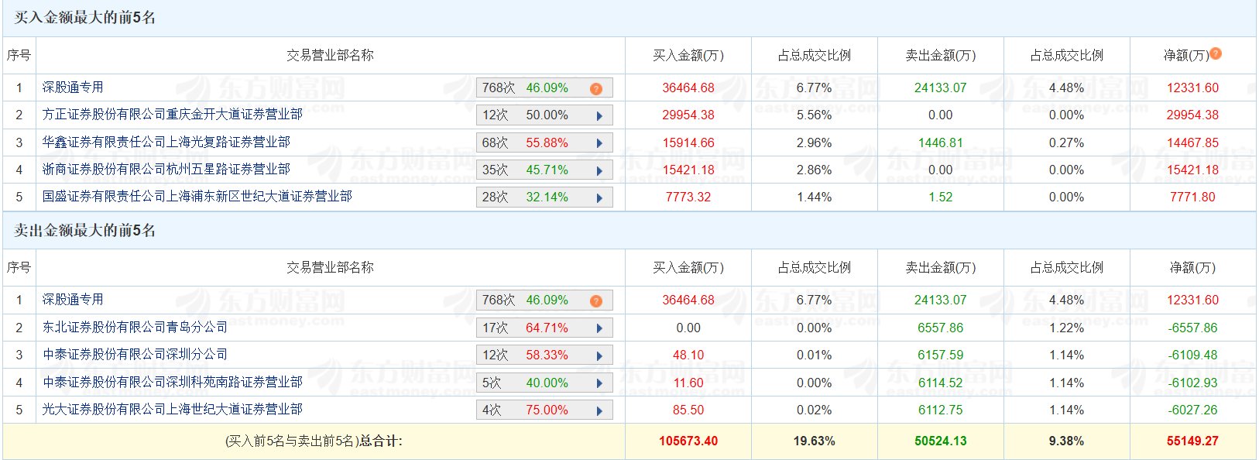Open 光大证券上海世纪大道证券营业部 link
The width and height of the screenshot is (1259, 460).
172,409
